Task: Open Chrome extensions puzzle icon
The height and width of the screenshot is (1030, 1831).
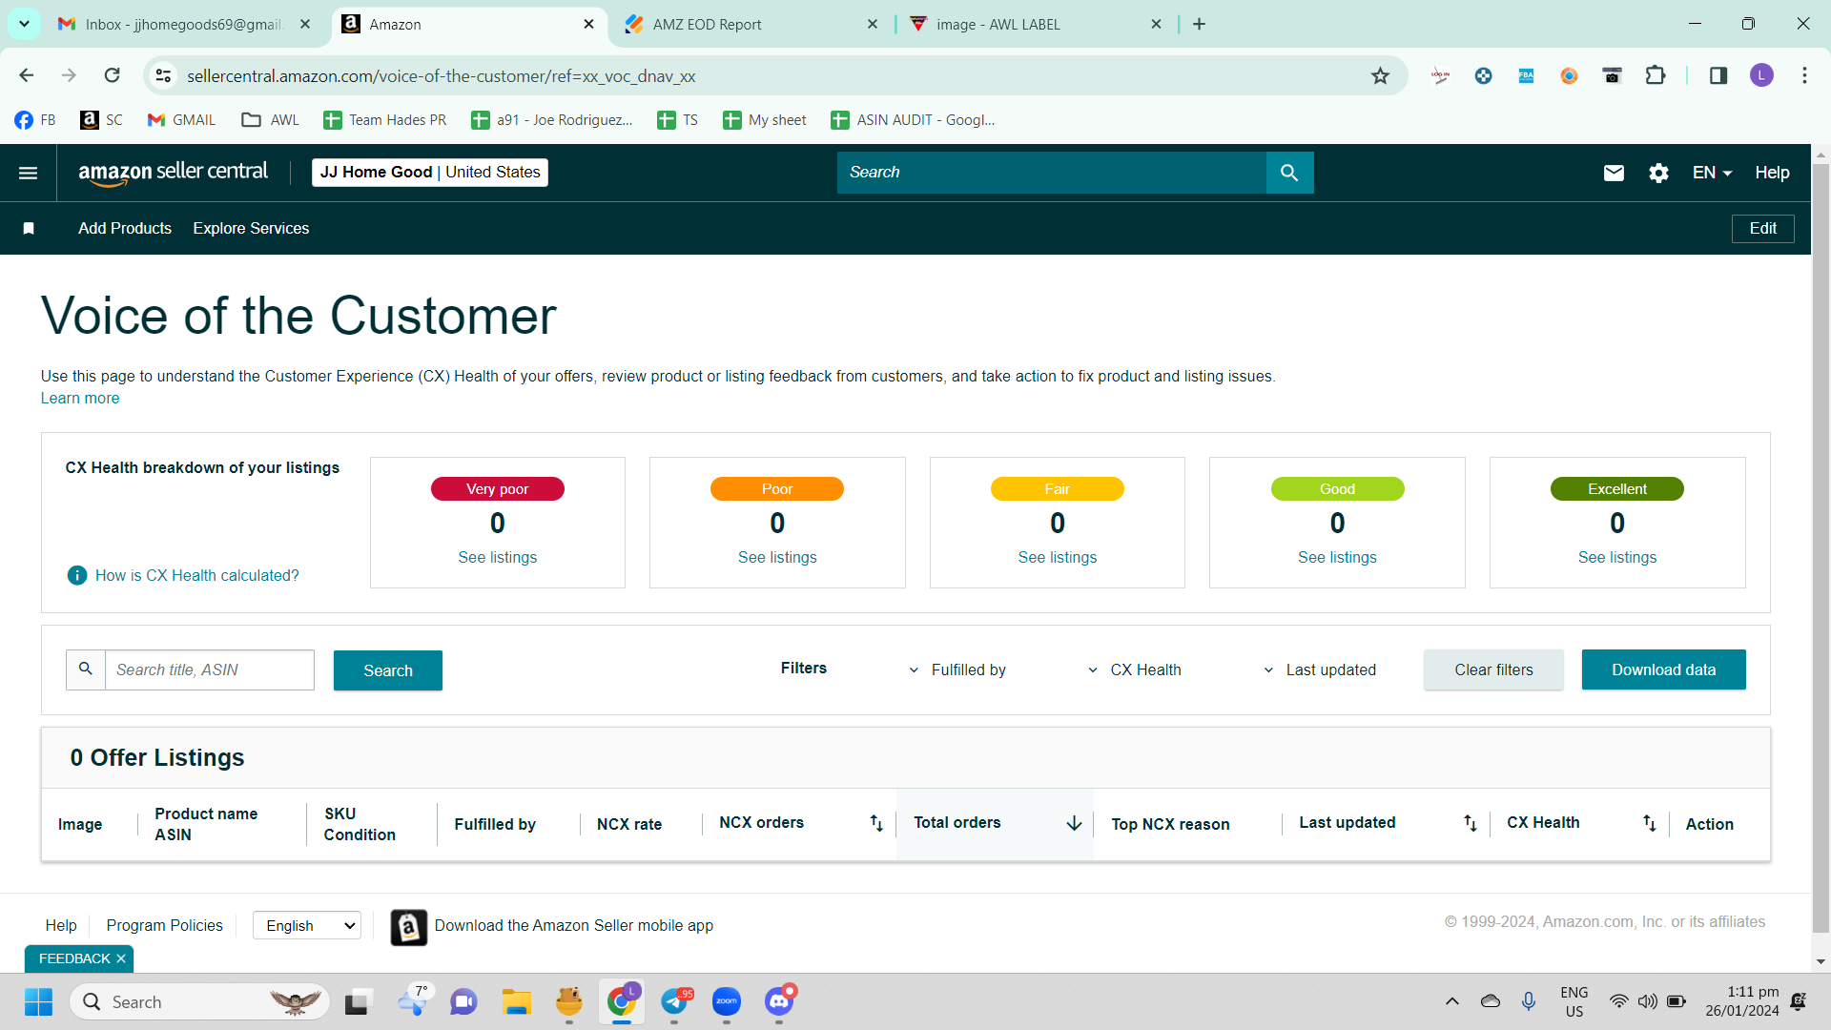Action: pyautogui.click(x=1656, y=76)
